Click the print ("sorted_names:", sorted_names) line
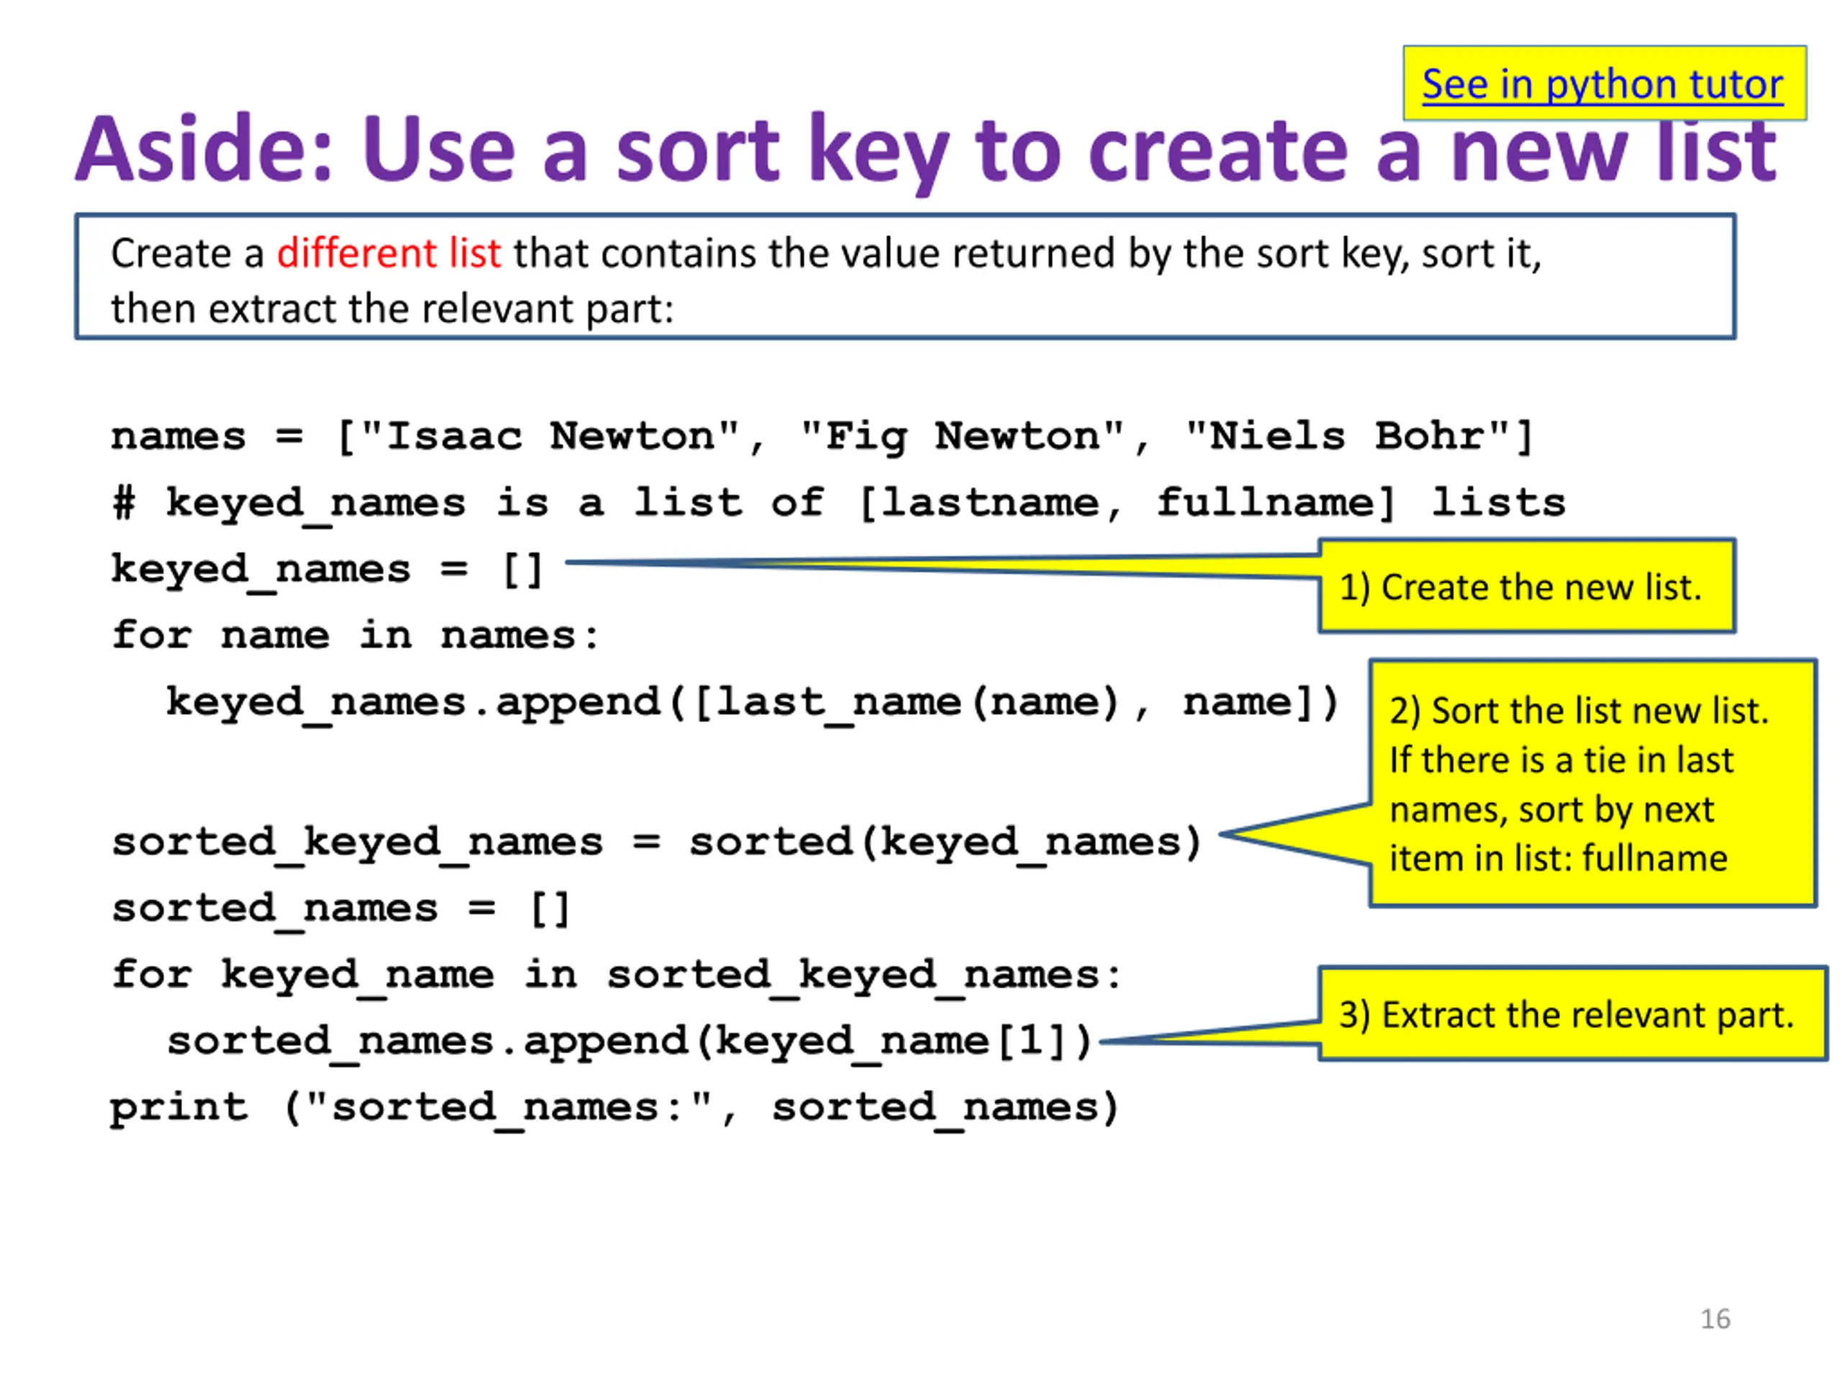Image resolution: width=1842 pixels, height=1382 pixels. click(614, 1108)
